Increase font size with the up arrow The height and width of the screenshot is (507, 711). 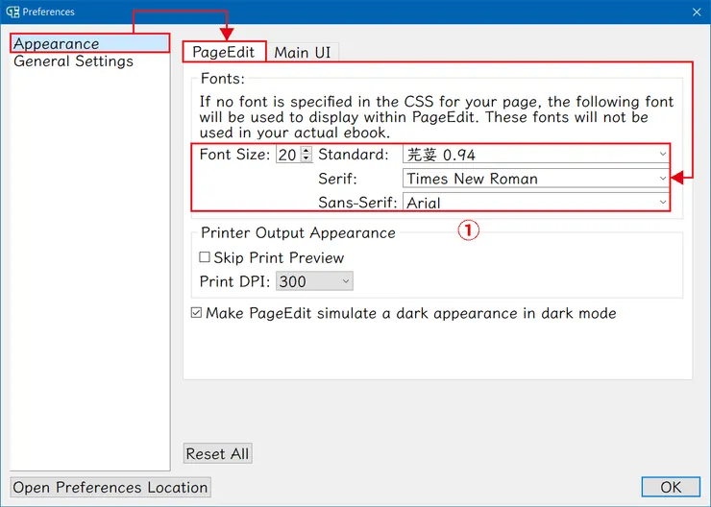[x=306, y=150]
